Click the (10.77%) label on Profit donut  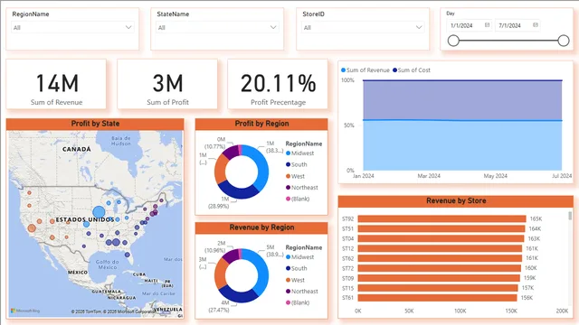pos(214,146)
